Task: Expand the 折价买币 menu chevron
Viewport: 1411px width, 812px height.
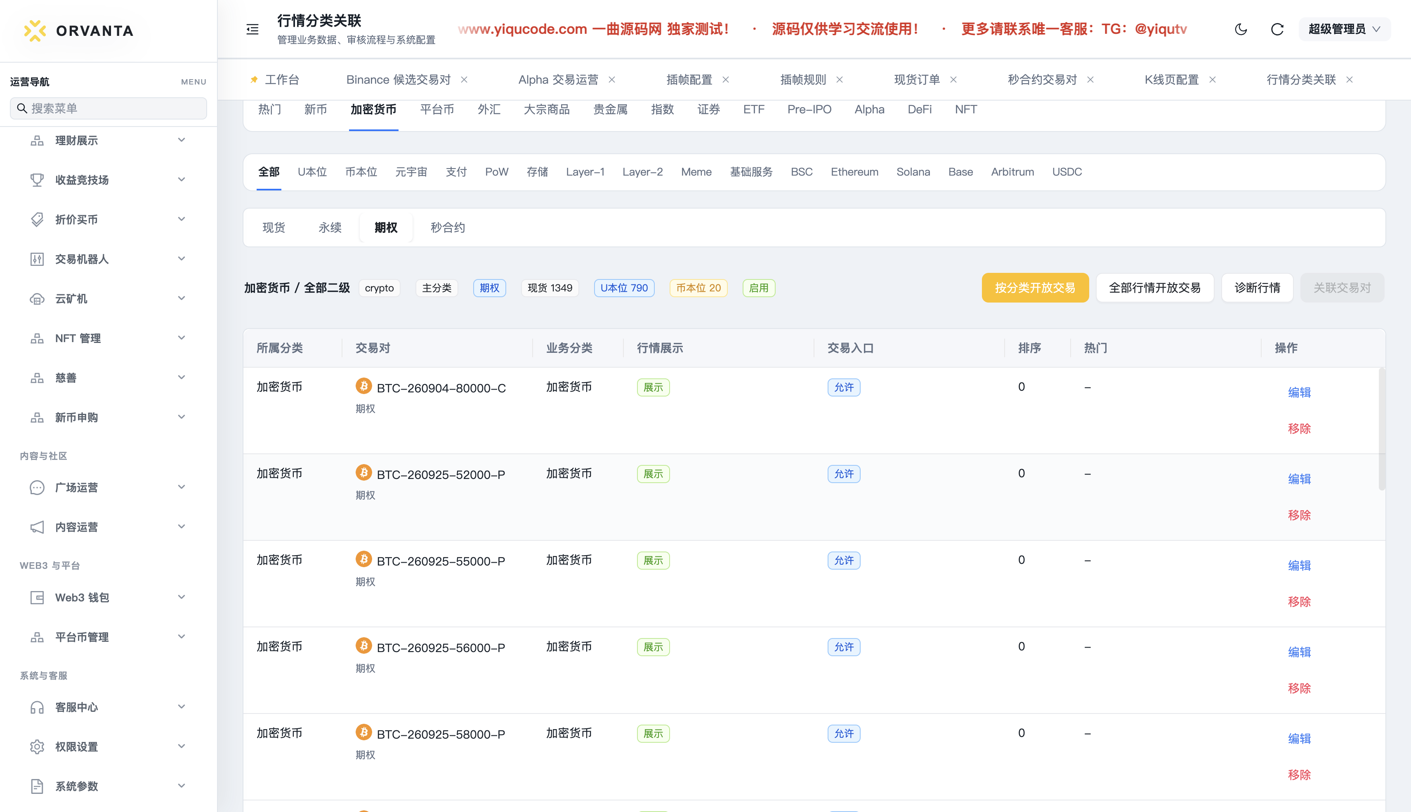Action: pos(182,219)
